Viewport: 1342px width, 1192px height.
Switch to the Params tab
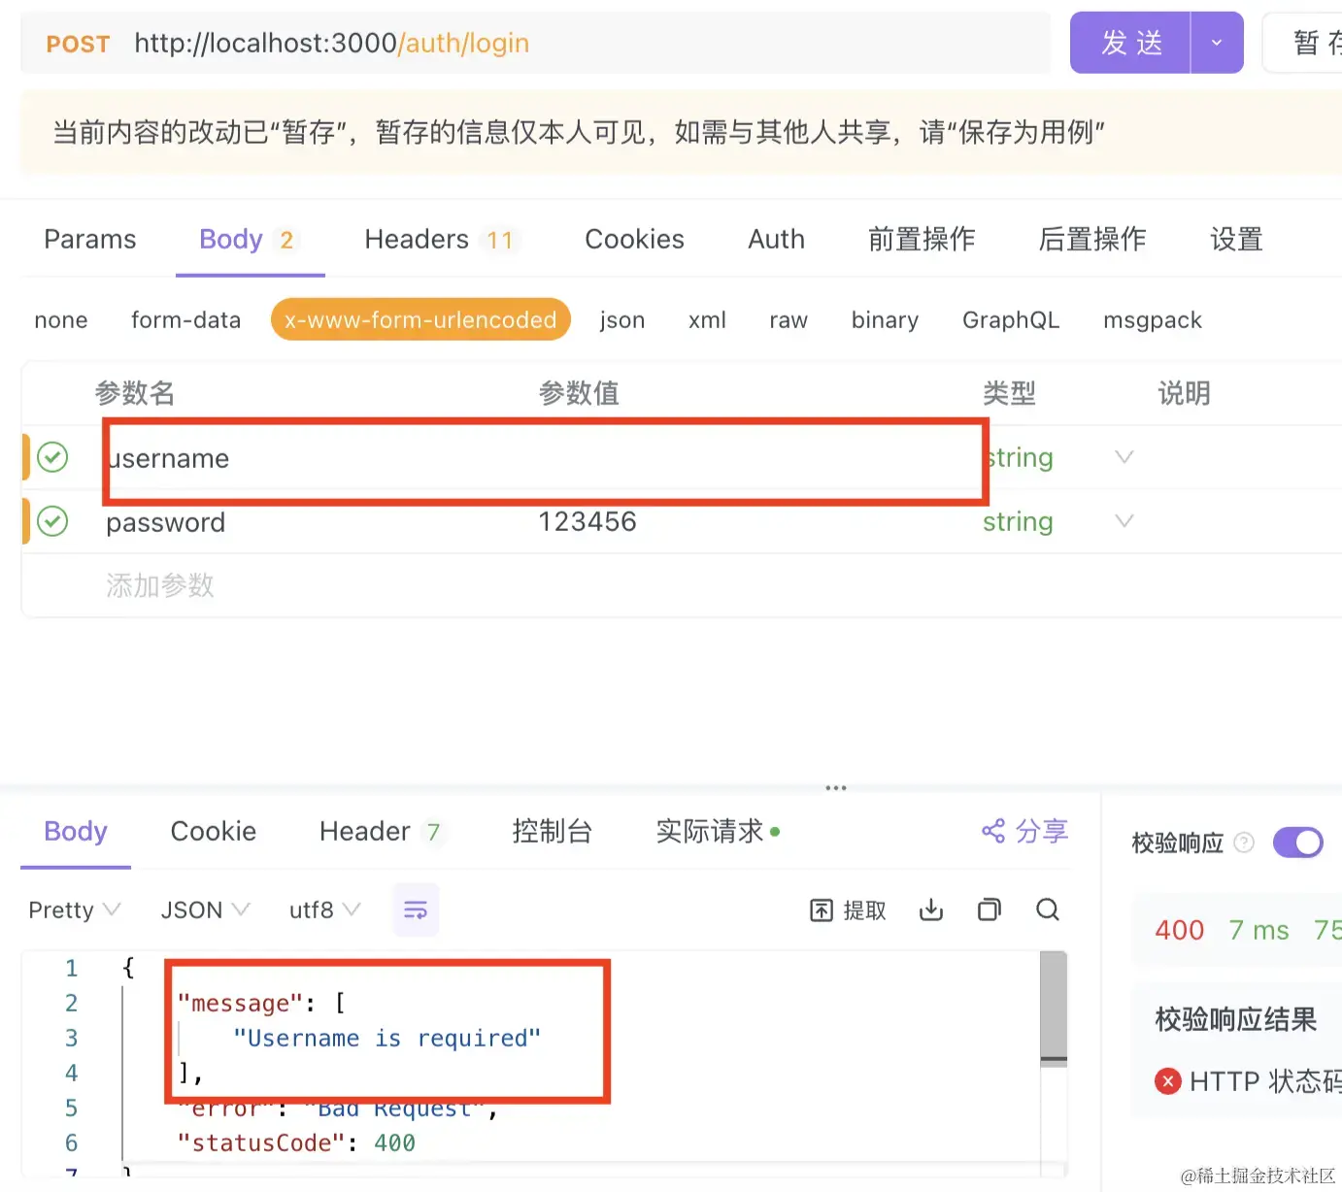coord(90,239)
